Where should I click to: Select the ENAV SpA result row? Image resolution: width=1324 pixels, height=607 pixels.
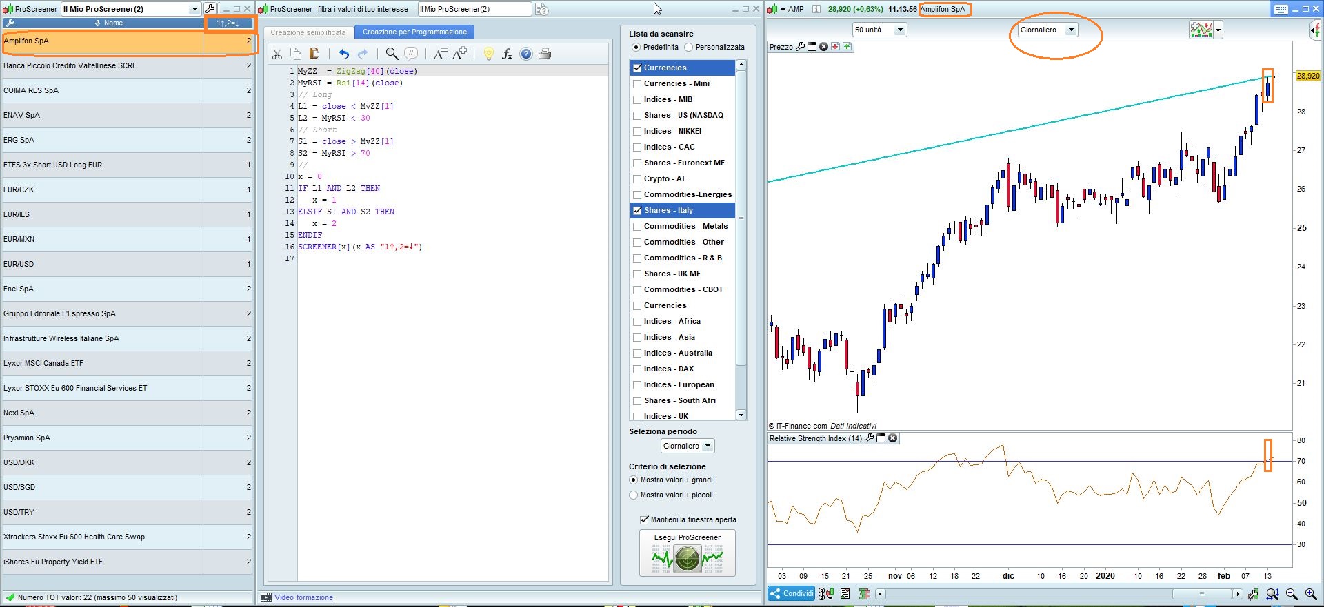pos(126,115)
